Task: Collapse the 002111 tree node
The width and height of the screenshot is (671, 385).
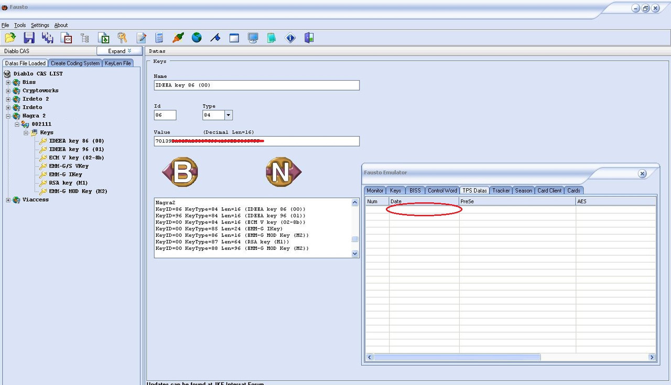Action: click(x=17, y=124)
